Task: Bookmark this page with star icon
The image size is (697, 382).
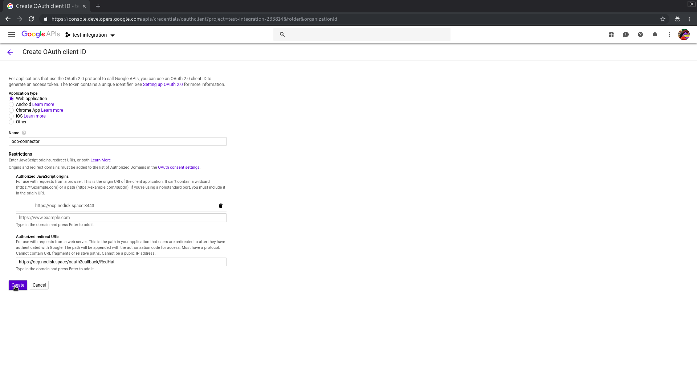Action: pos(663,19)
